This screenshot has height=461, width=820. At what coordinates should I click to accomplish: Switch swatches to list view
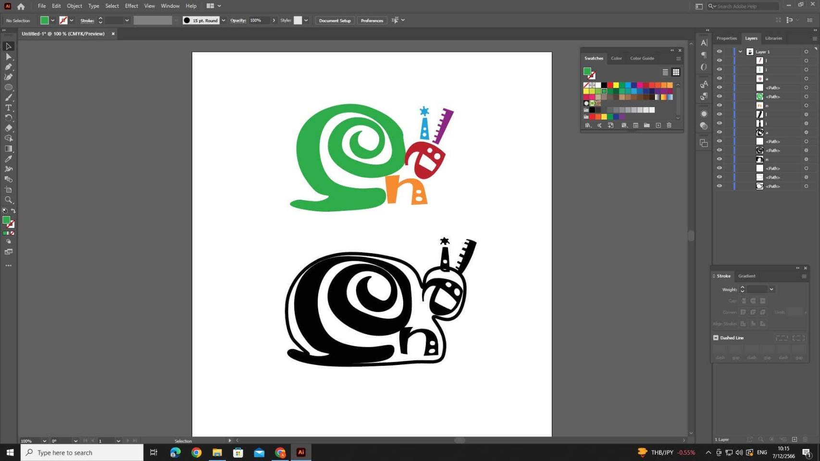pyautogui.click(x=665, y=72)
